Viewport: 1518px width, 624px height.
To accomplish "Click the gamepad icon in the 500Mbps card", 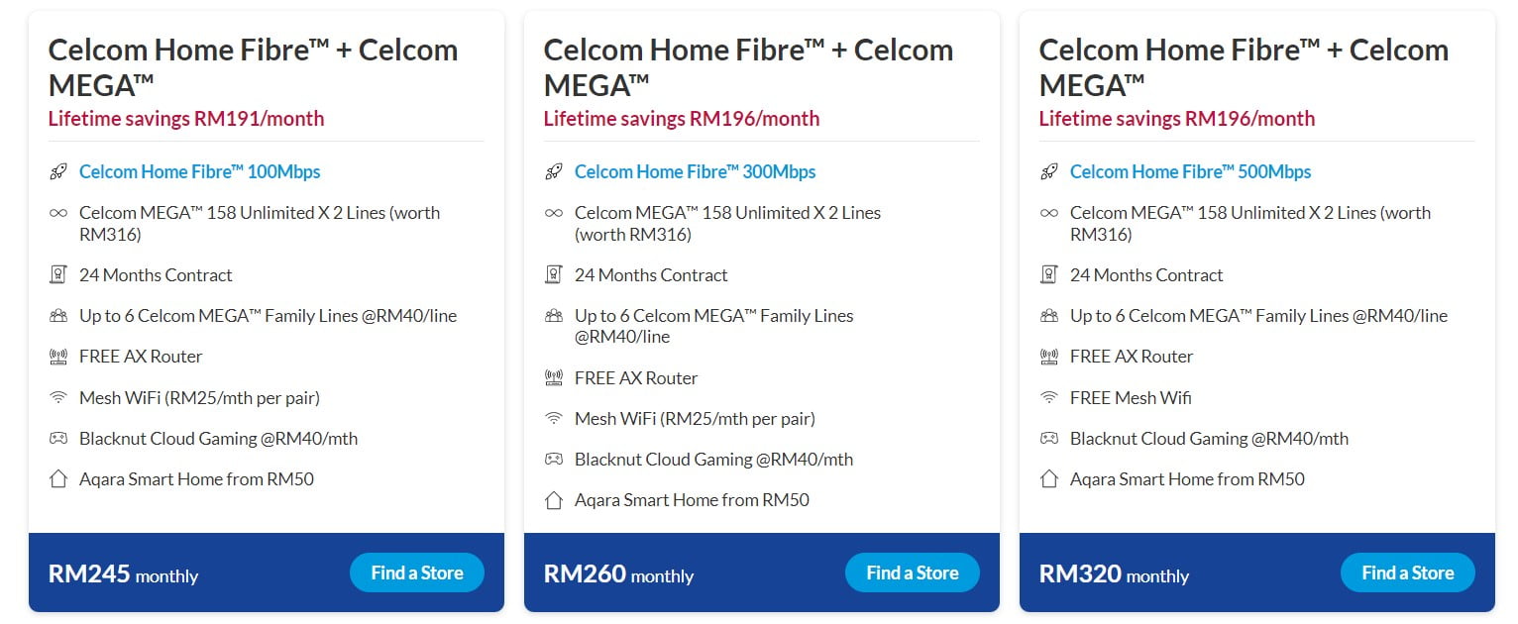I will [1049, 439].
